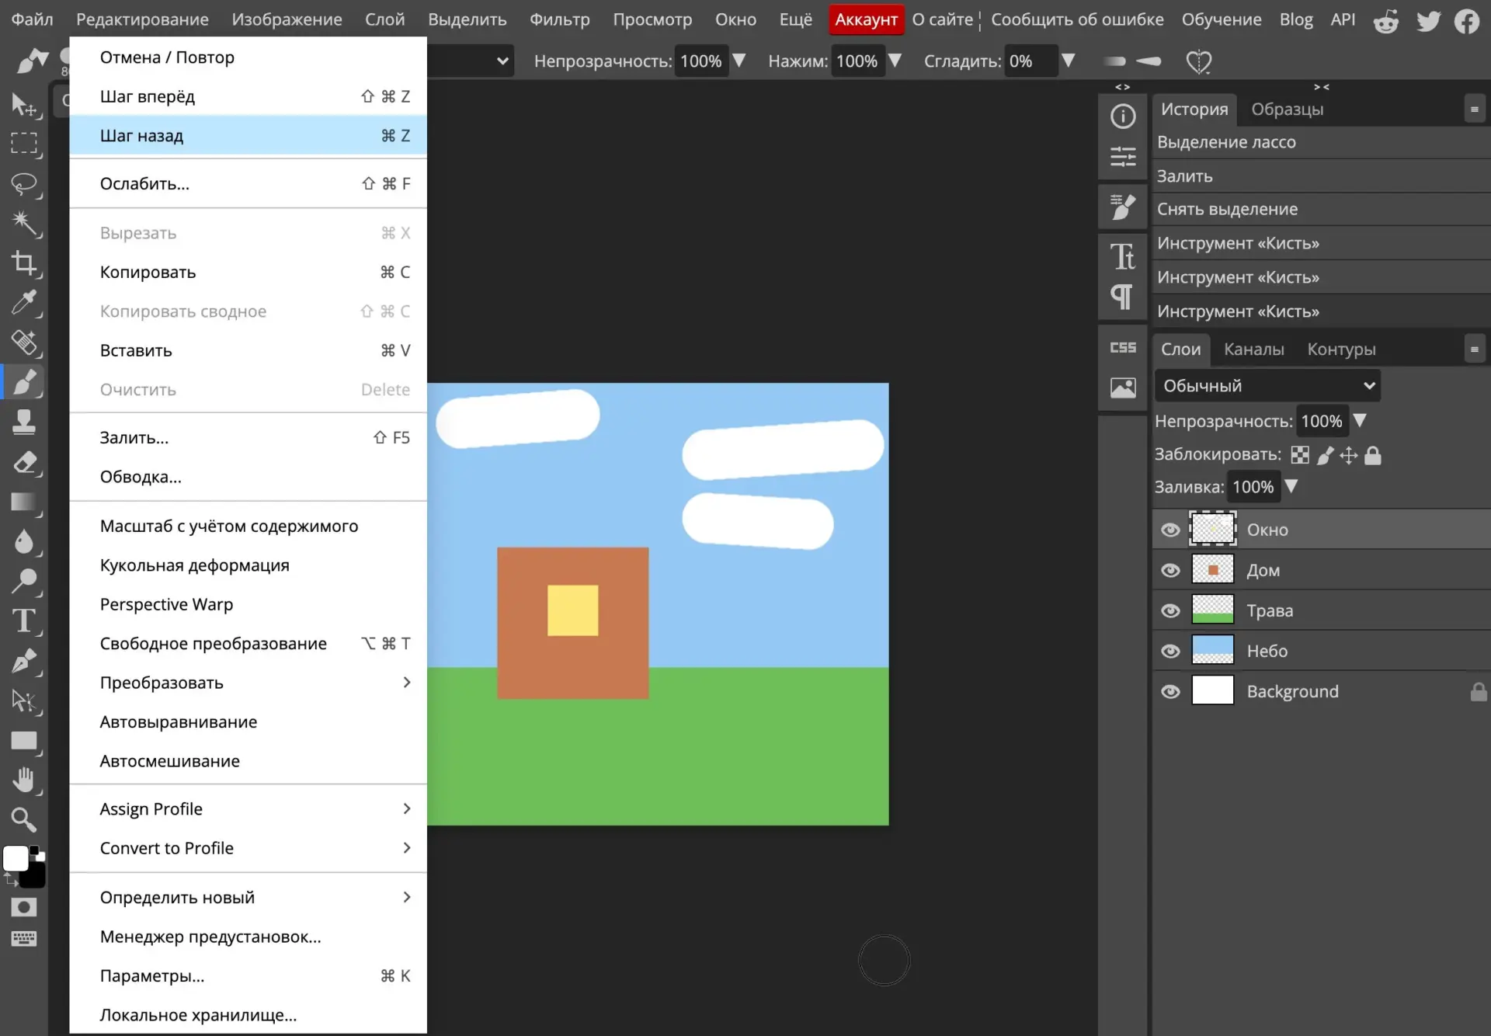Image resolution: width=1491 pixels, height=1036 pixels.
Task: Select the Zoom tool
Action: (x=24, y=819)
